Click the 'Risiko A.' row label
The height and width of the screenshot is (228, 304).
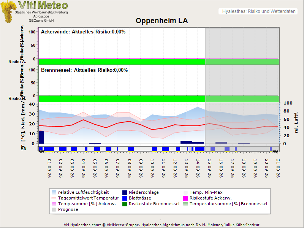pyautogui.click(x=17, y=62)
